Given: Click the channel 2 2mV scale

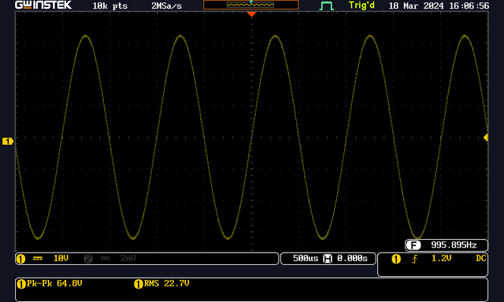Looking at the screenshot, I should tap(128, 259).
